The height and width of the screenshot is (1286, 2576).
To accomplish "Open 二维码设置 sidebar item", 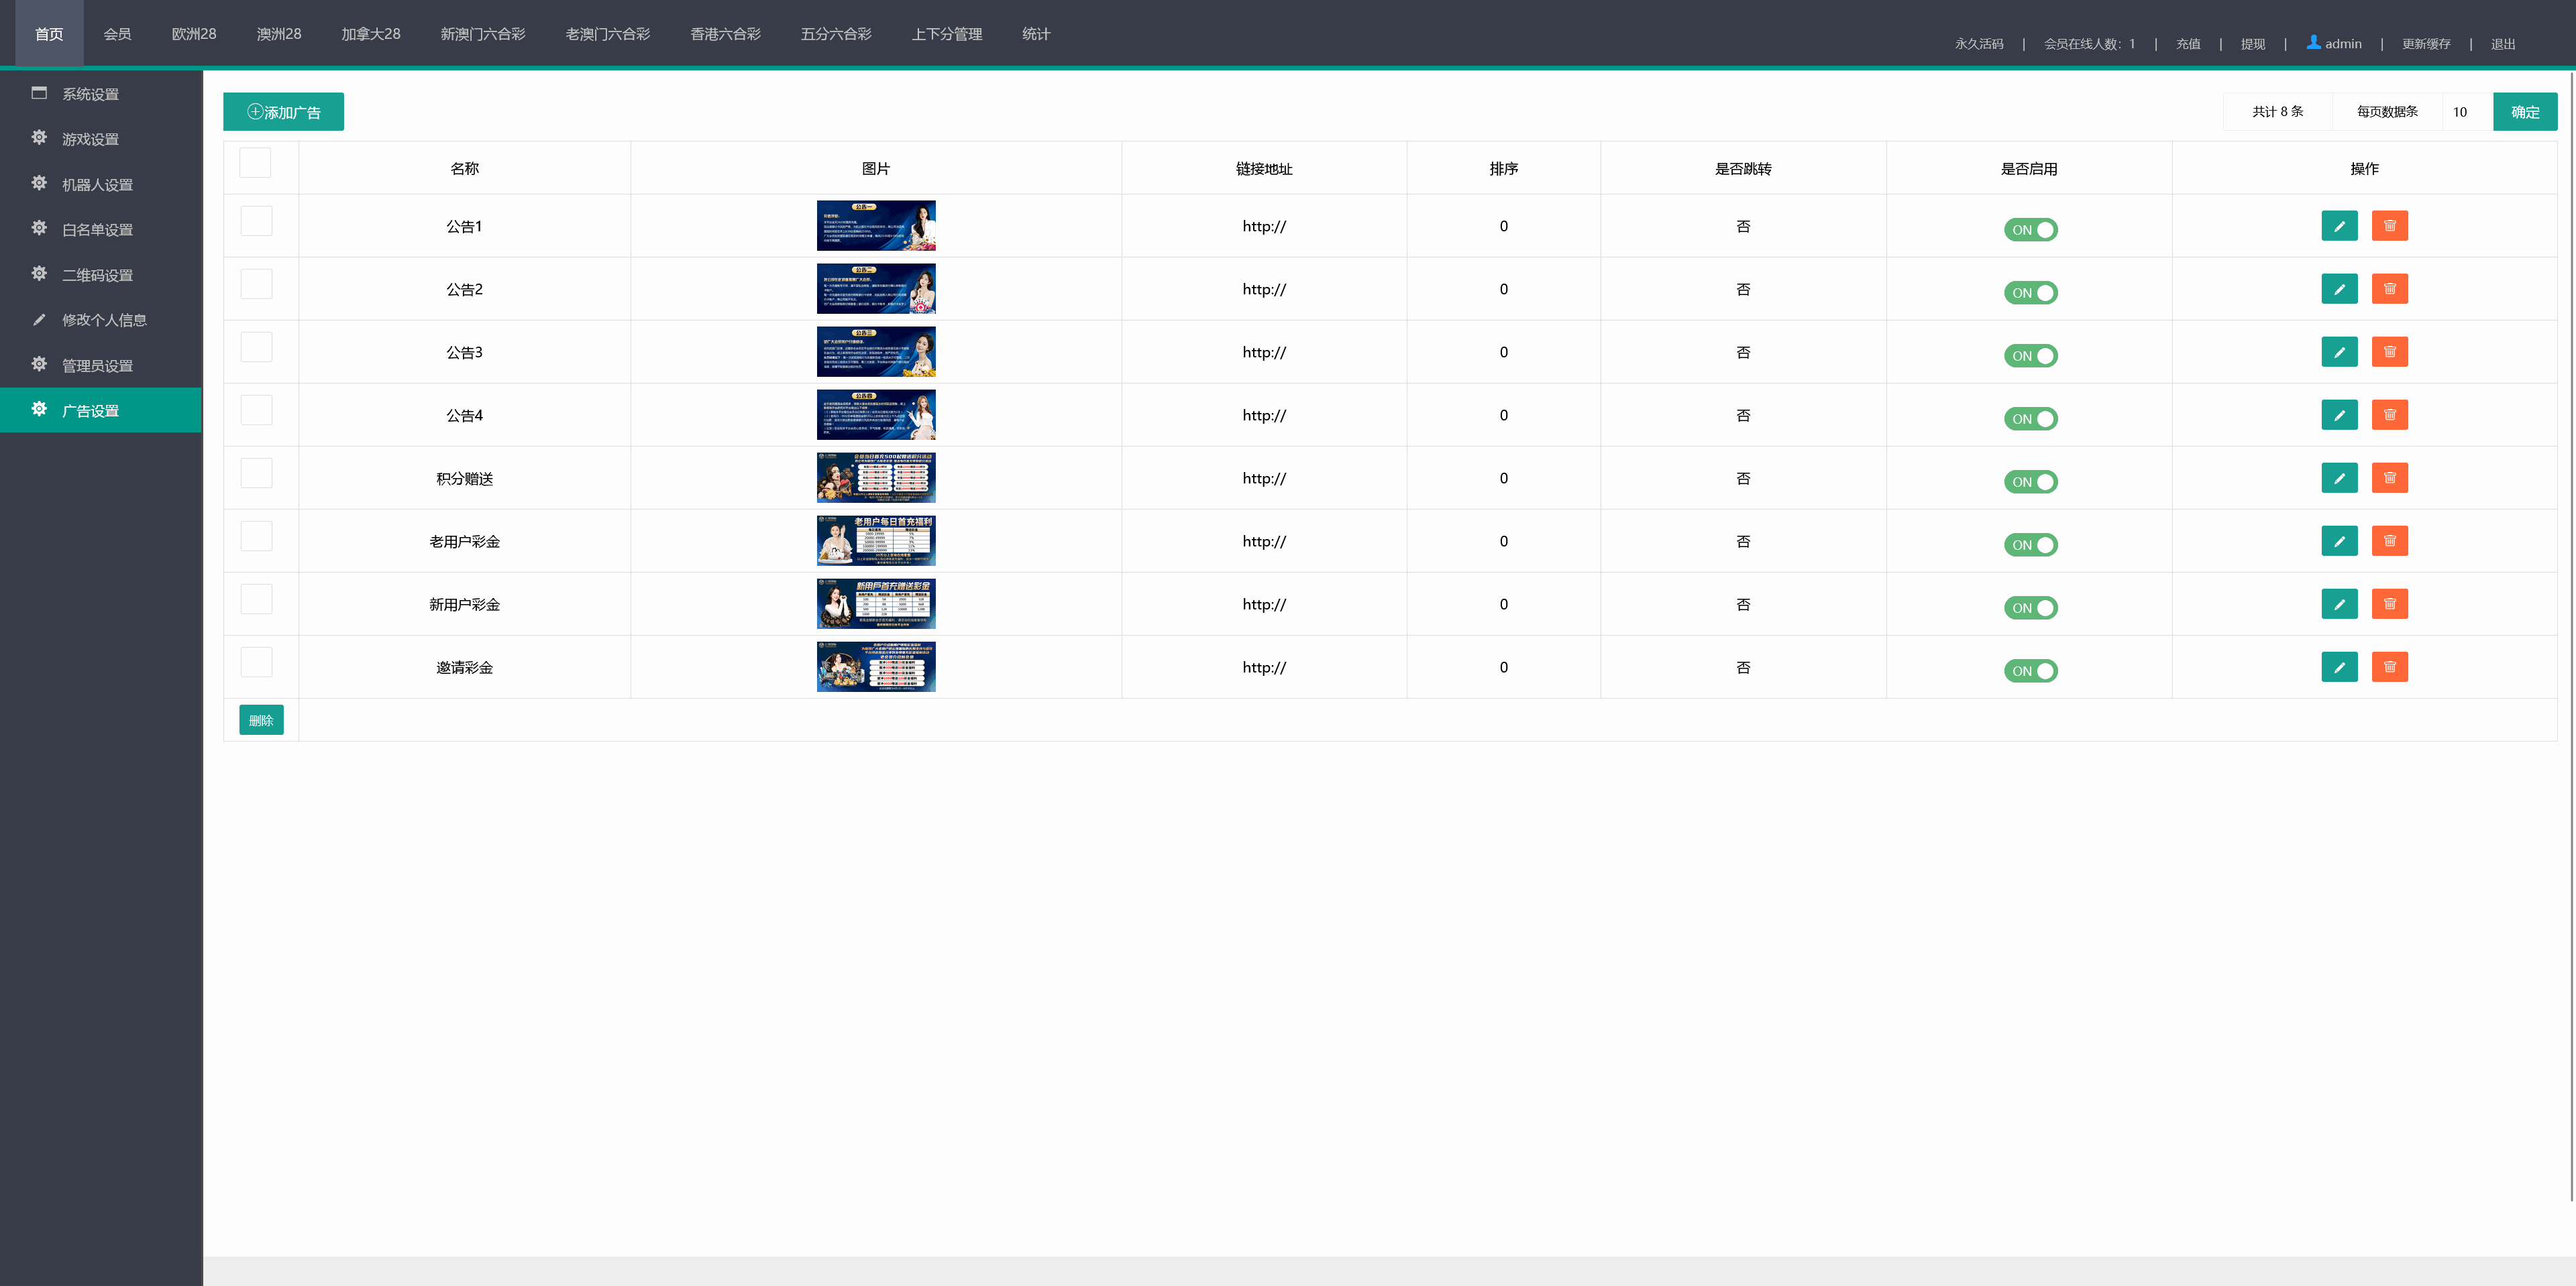I will pyautogui.click(x=97, y=275).
